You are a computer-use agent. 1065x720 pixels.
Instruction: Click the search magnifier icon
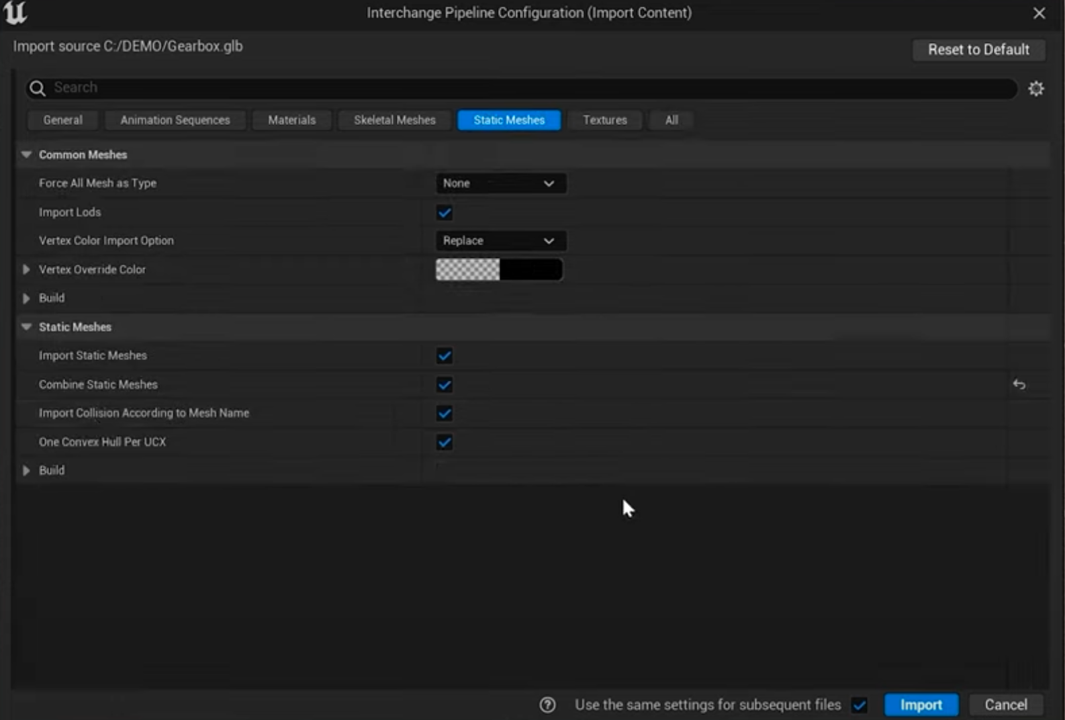38,88
